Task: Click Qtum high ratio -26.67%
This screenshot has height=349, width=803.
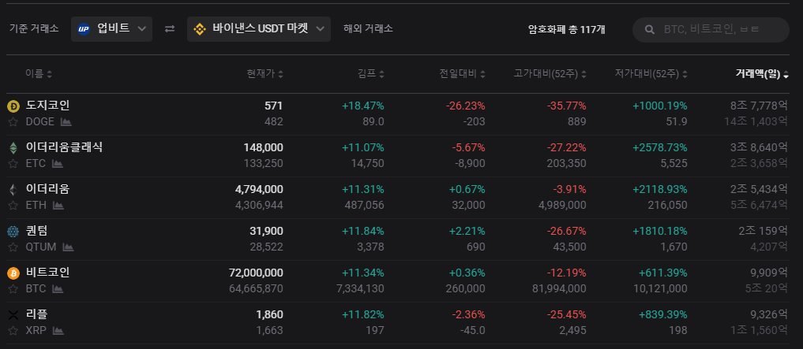Action: (x=566, y=231)
